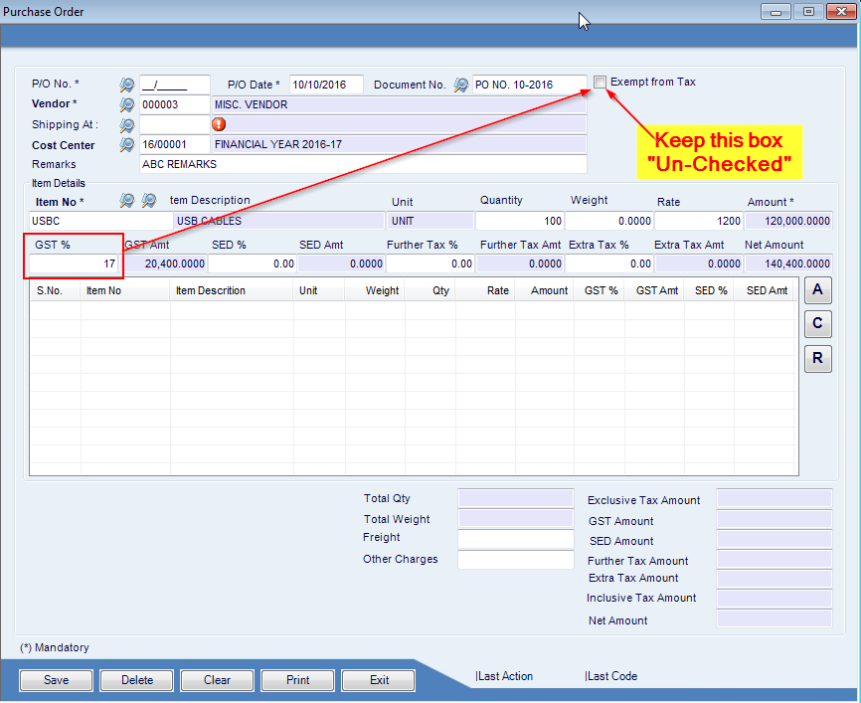Exit the Purchase Order form

379,680
